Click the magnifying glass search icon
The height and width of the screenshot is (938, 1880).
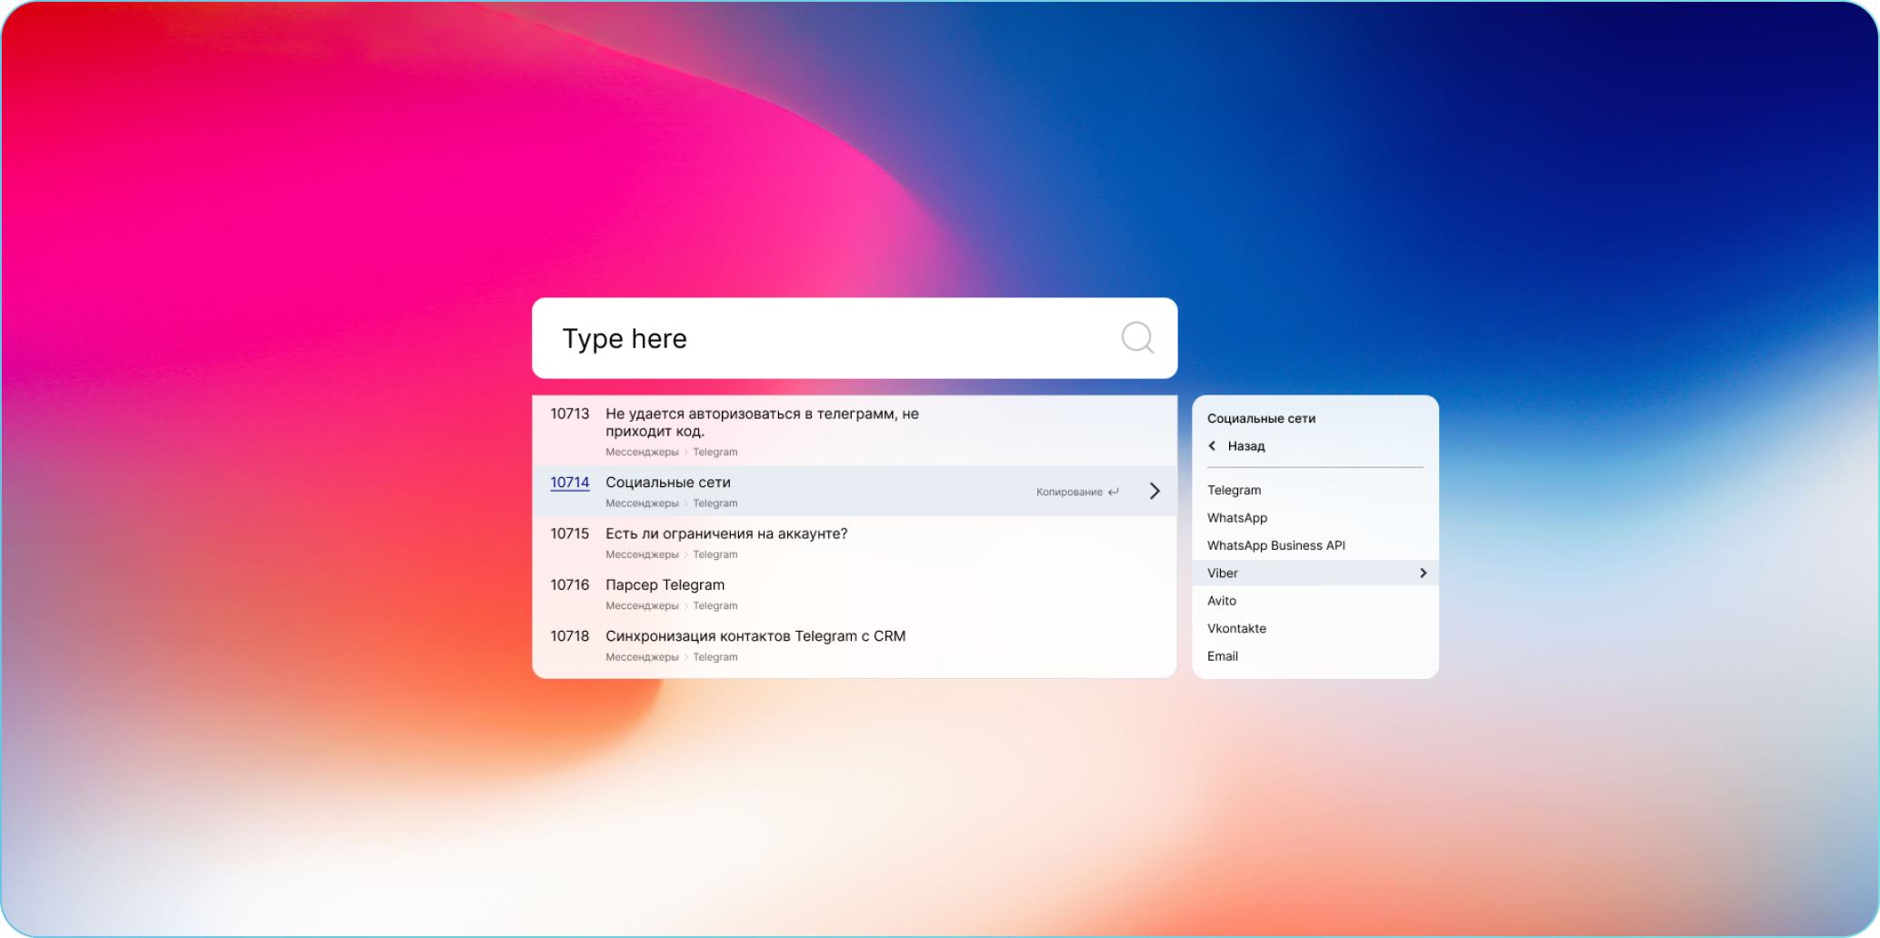click(x=1136, y=337)
